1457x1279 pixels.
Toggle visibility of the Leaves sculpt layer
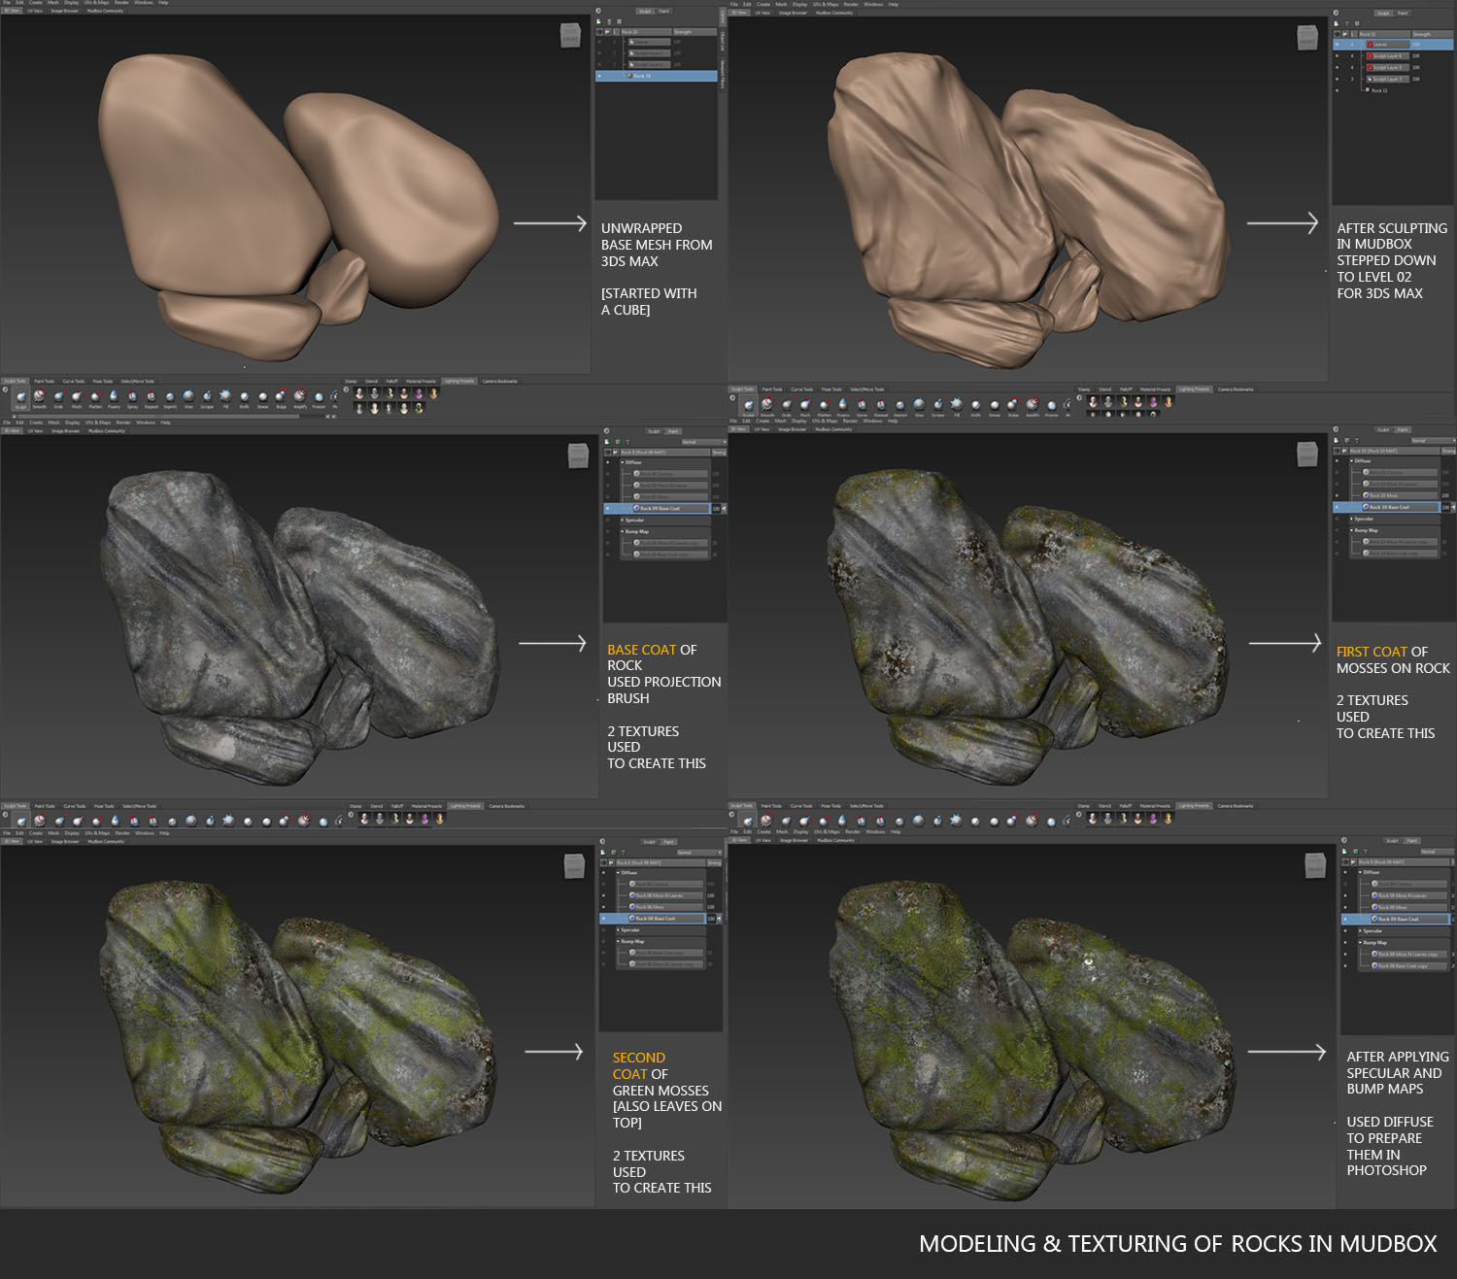(x=1338, y=45)
